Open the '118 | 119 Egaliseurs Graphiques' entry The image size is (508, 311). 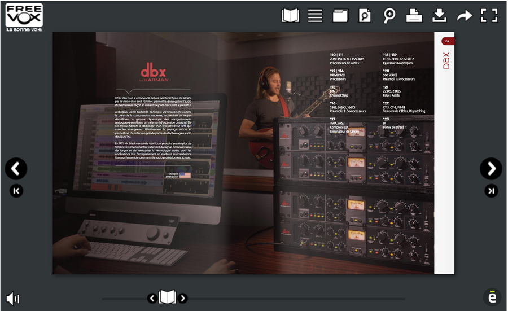pos(398,59)
